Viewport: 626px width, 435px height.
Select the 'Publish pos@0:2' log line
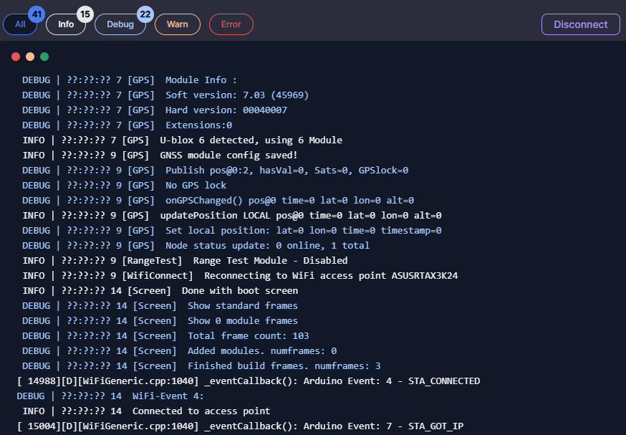click(x=215, y=171)
